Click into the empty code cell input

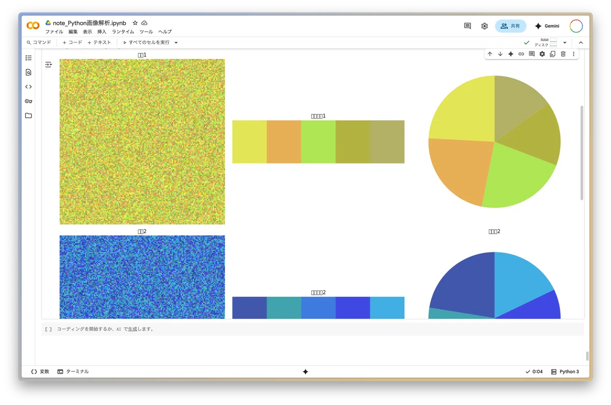click(x=320, y=329)
